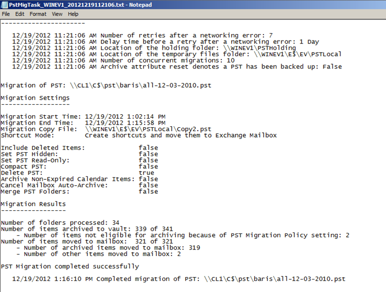Click the Notepad icon in title bar

point(5,5)
